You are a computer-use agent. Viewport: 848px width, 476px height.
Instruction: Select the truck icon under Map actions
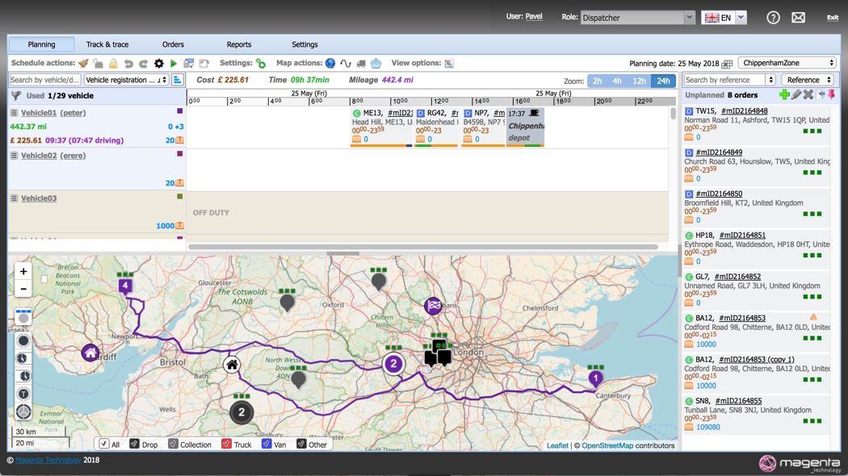pos(361,63)
